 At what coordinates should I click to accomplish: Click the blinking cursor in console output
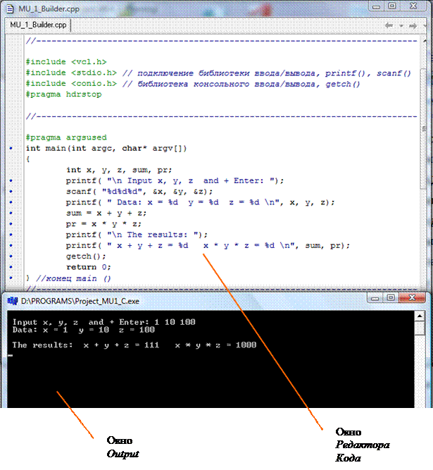coord(10,356)
